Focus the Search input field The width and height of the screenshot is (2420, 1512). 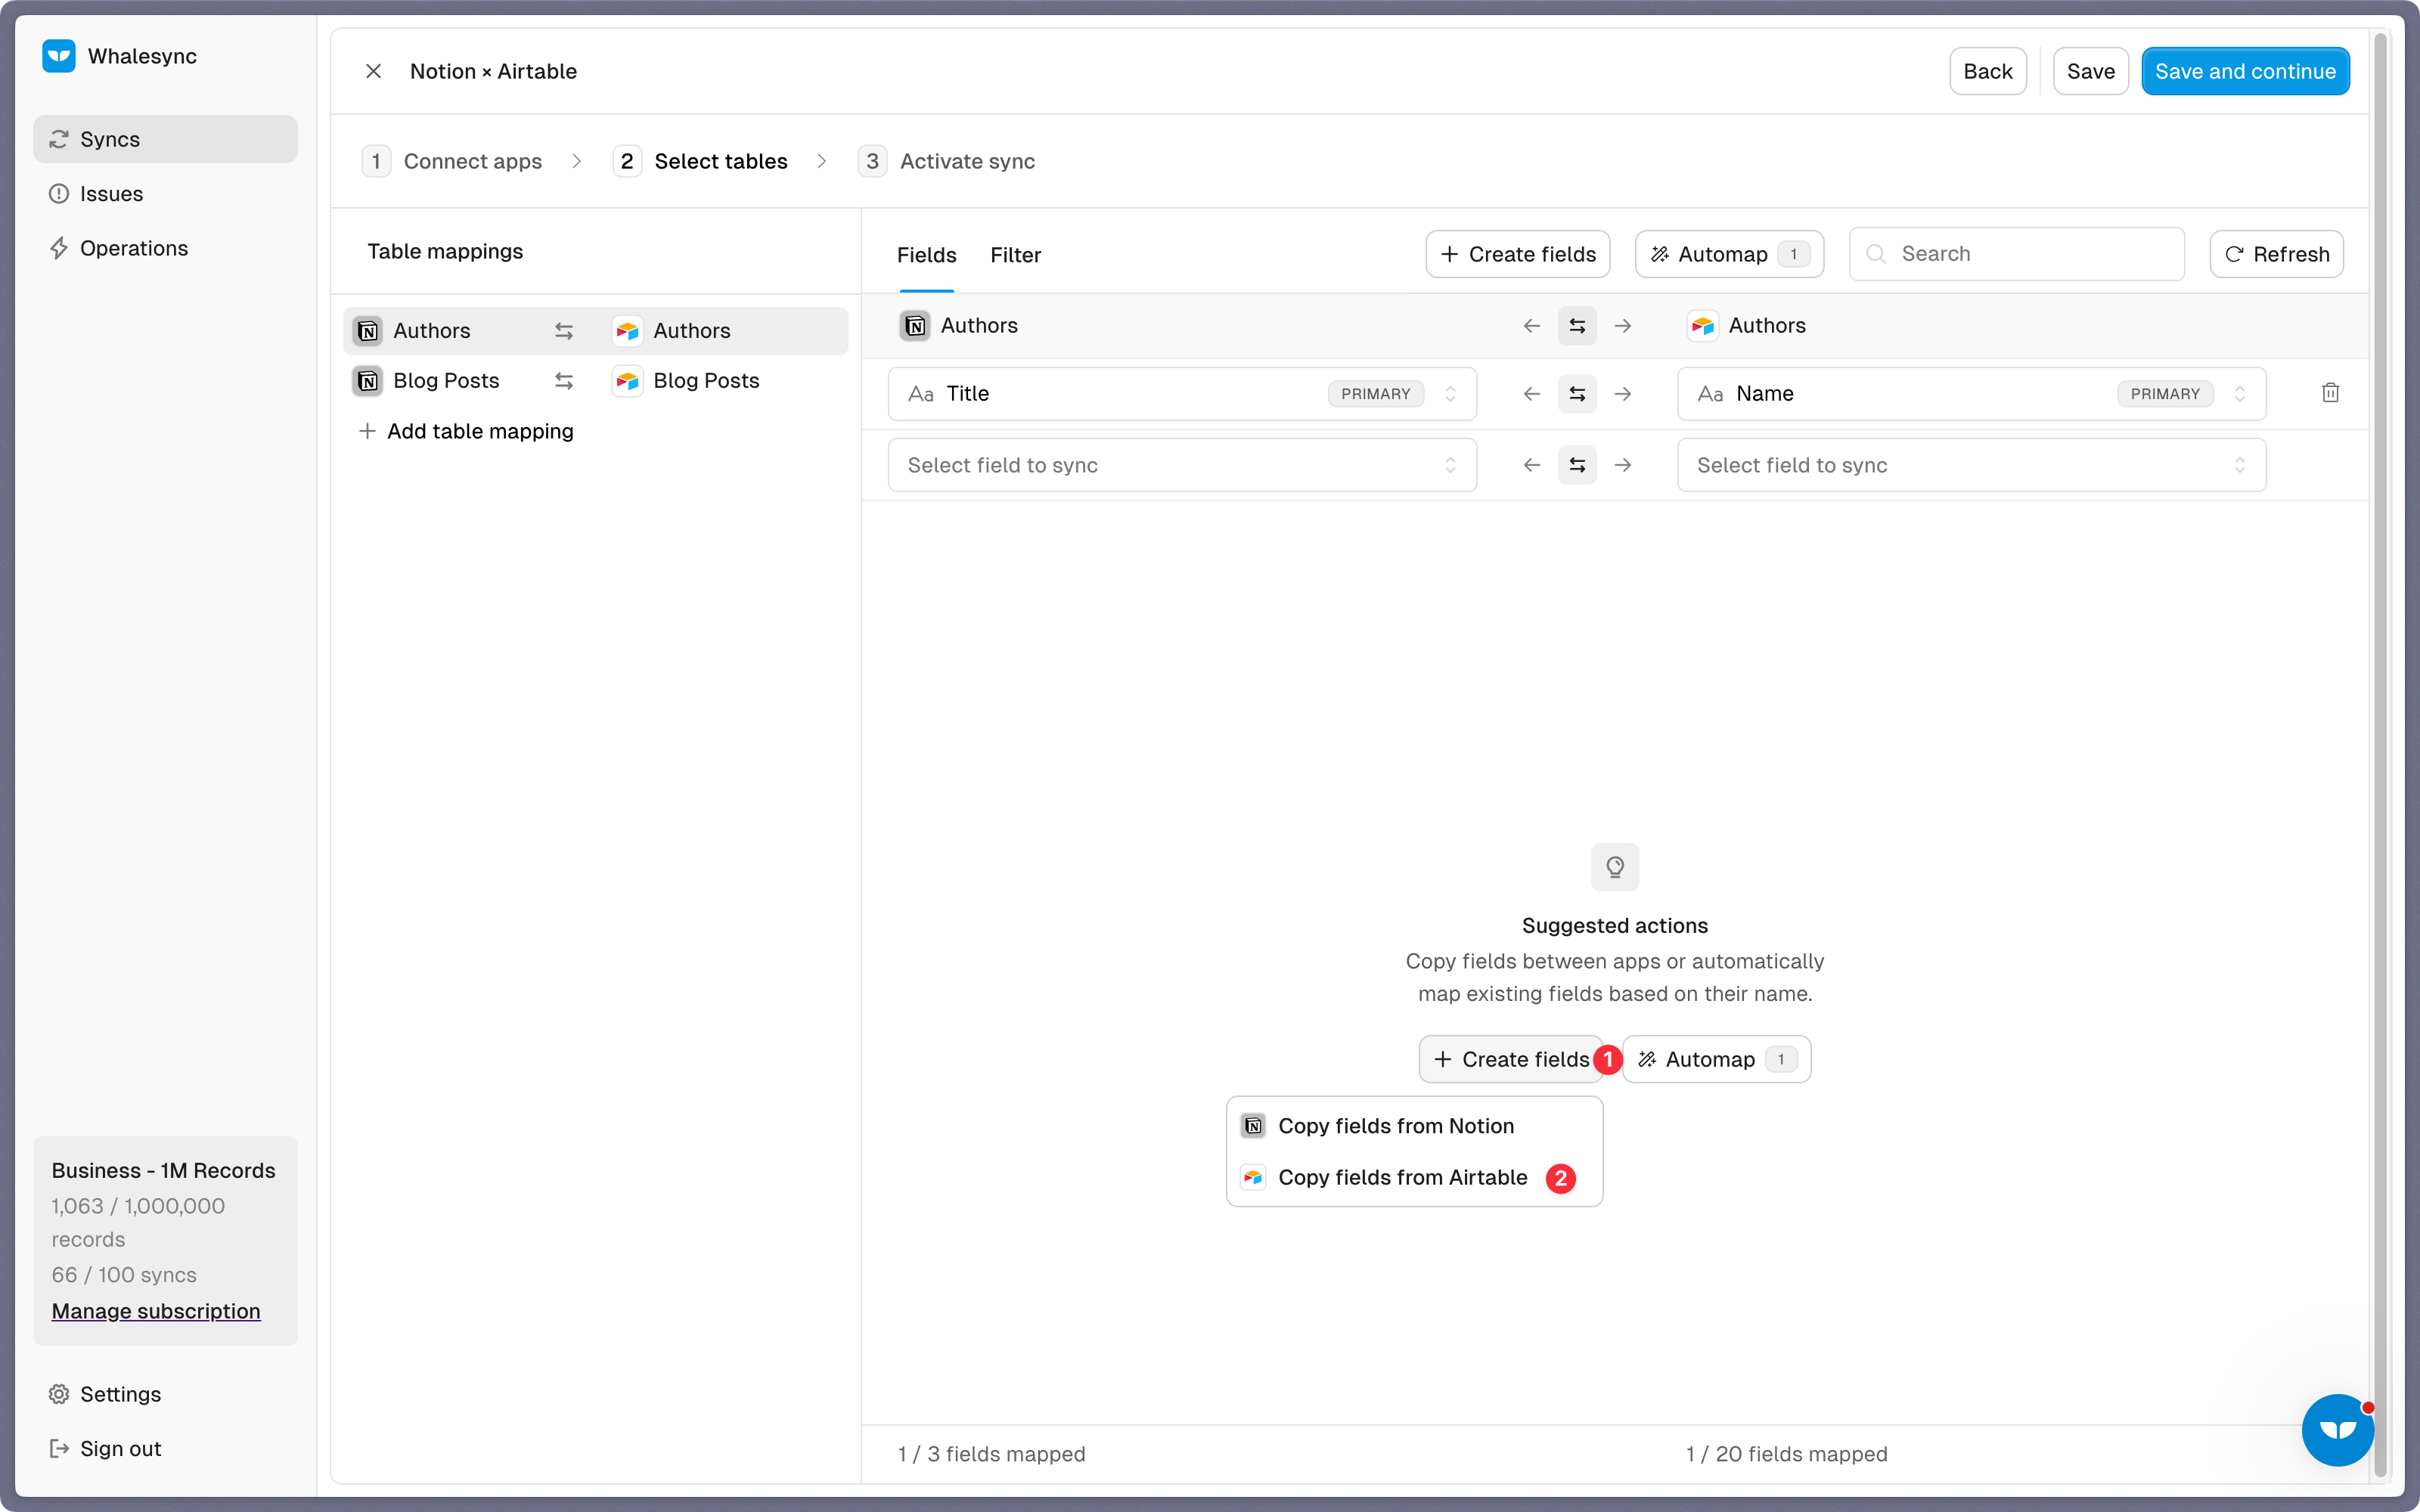tap(2016, 254)
